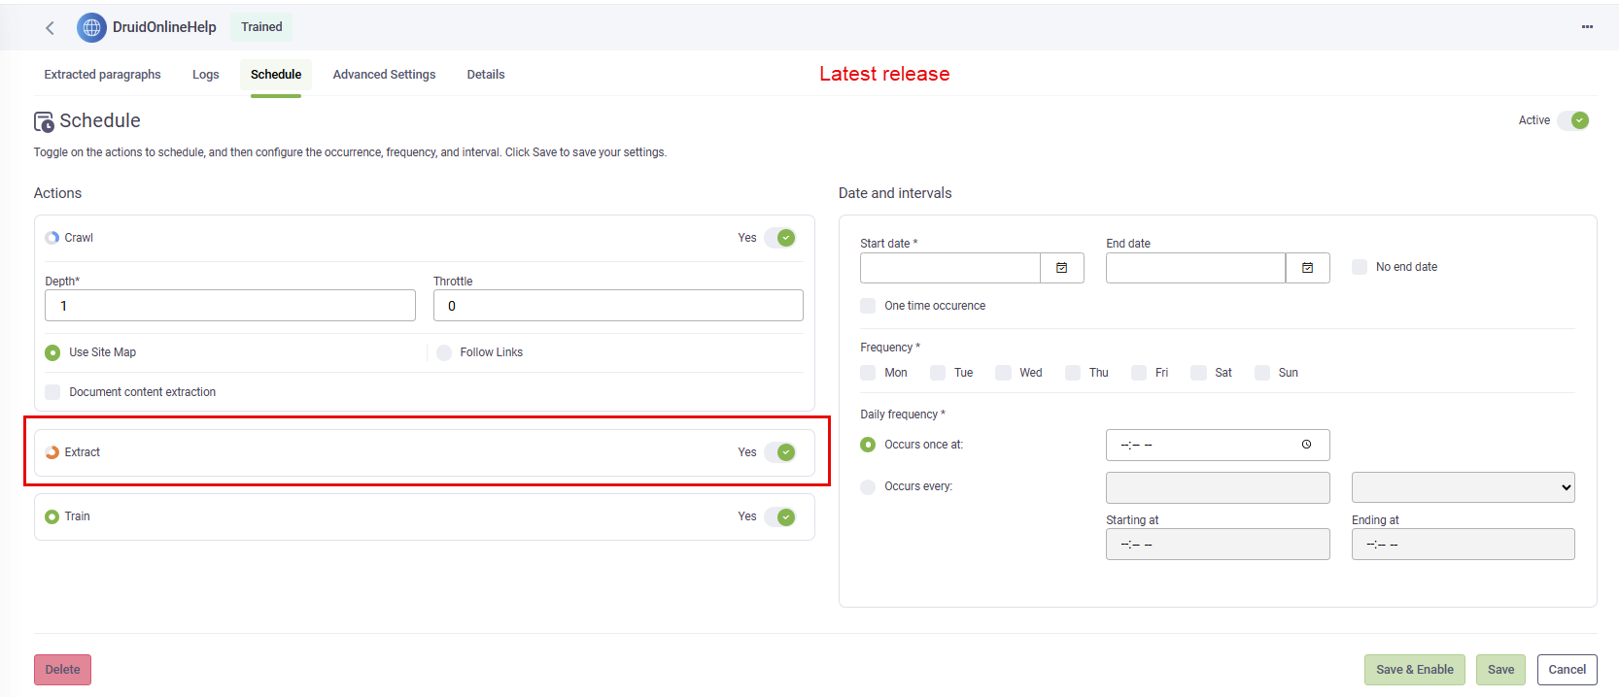Click the clock icon in Occurs once at
This screenshot has width=1619, height=697.
(1306, 445)
